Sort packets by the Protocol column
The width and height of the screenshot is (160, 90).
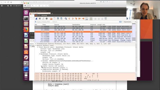click(93, 24)
